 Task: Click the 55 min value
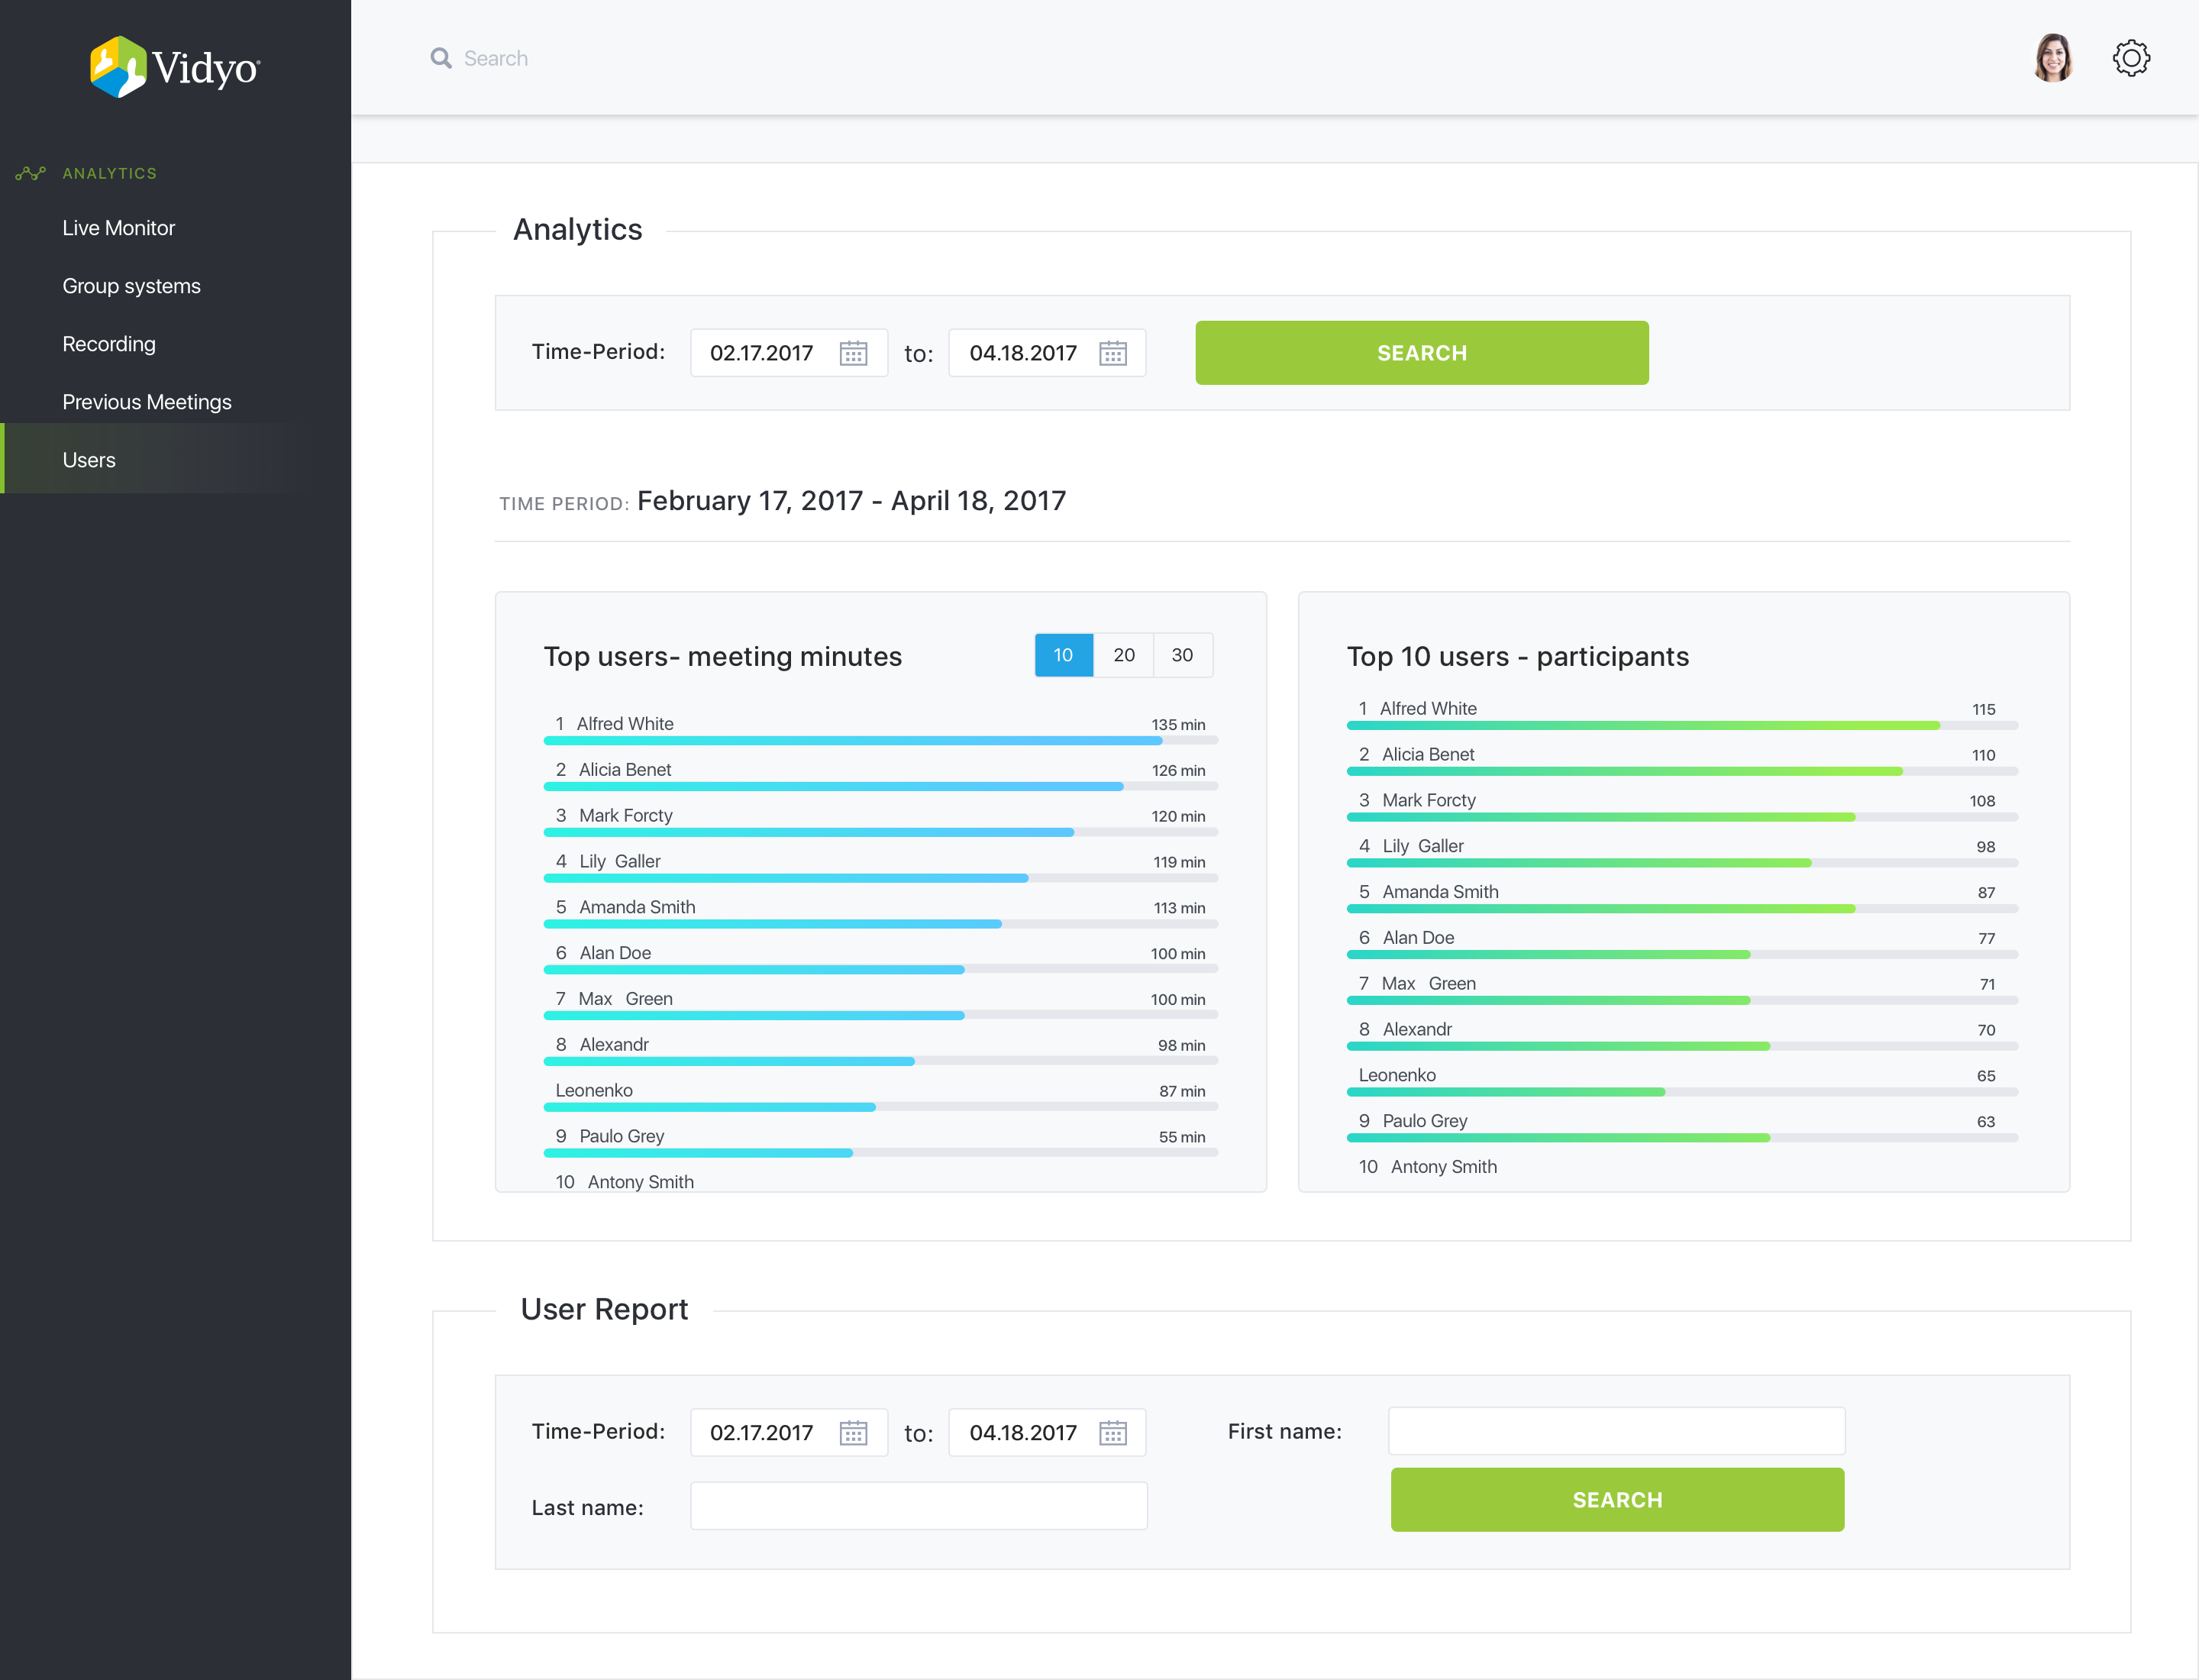coord(1182,1137)
